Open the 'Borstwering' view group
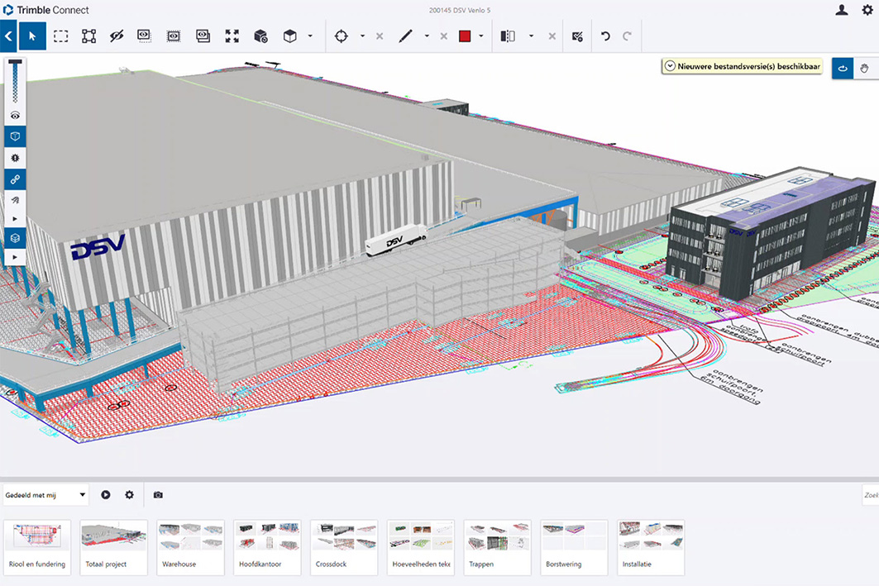This screenshot has height=586, width=879. pyautogui.click(x=575, y=547)
